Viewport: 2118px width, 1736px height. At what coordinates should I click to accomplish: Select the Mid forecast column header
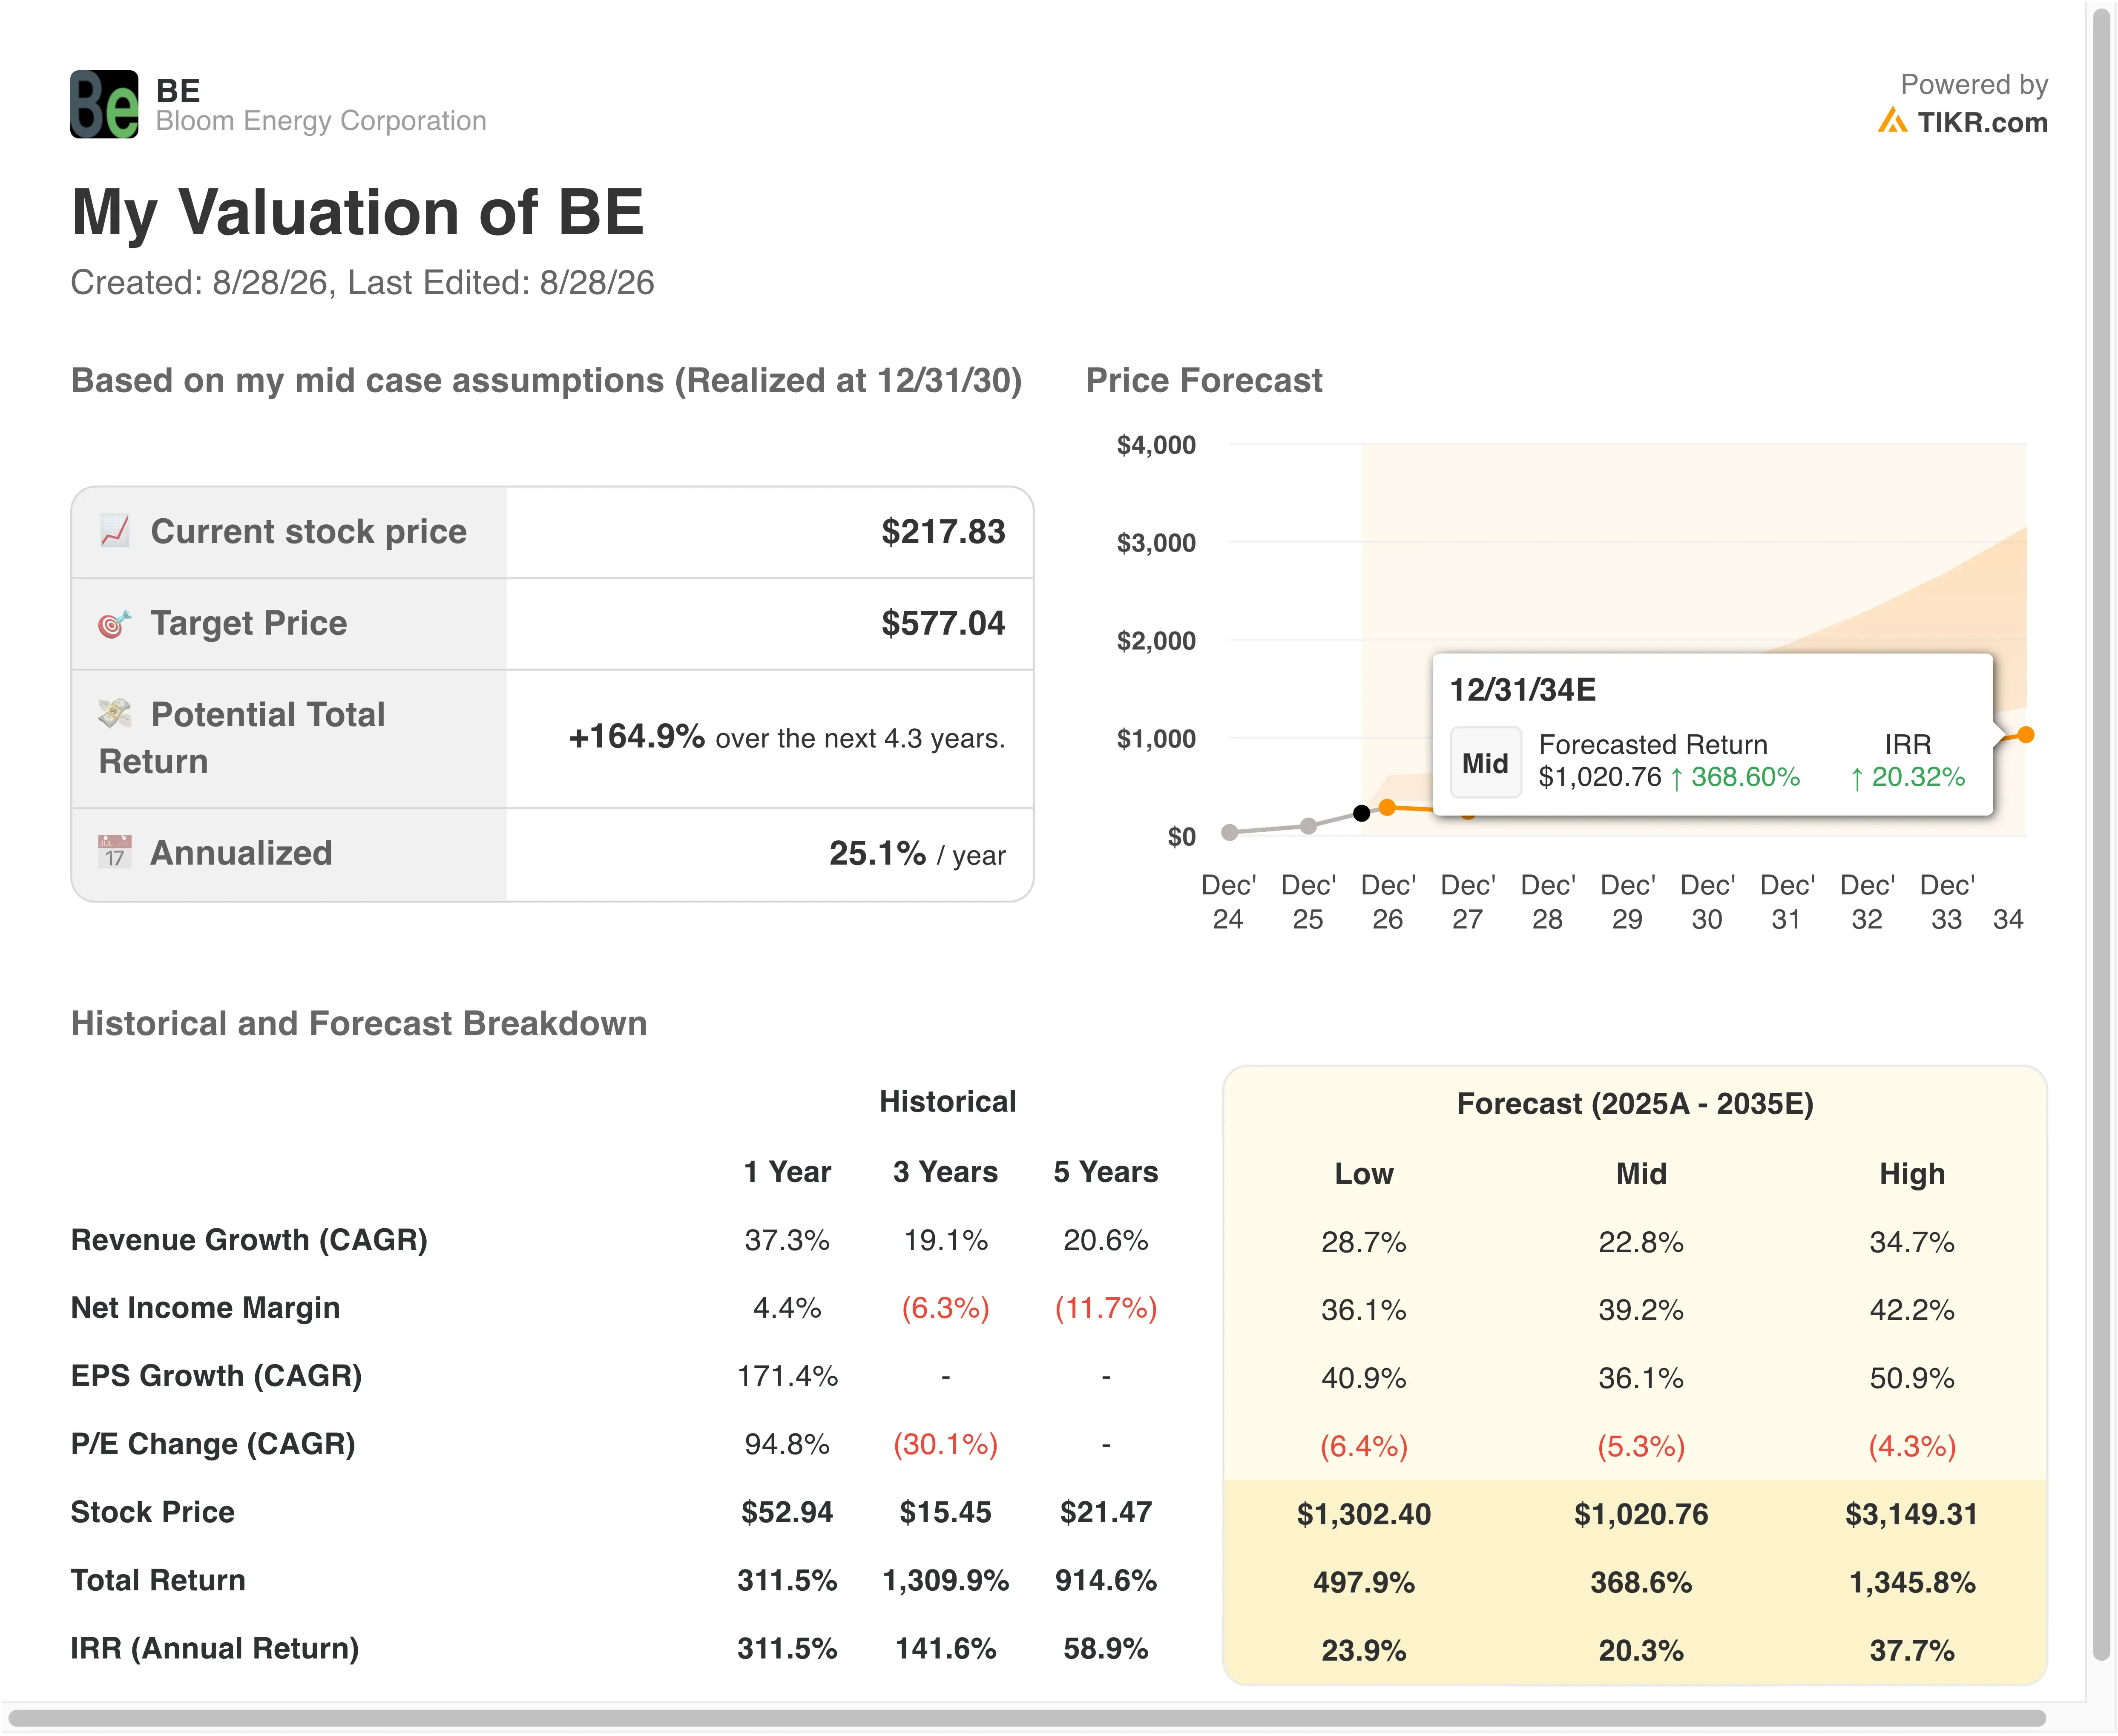[x=1641, y=1174]
